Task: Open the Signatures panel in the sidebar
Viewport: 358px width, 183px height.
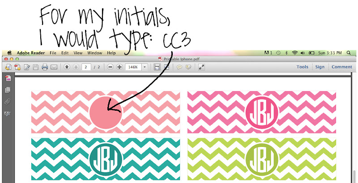Action: [8, 113]
